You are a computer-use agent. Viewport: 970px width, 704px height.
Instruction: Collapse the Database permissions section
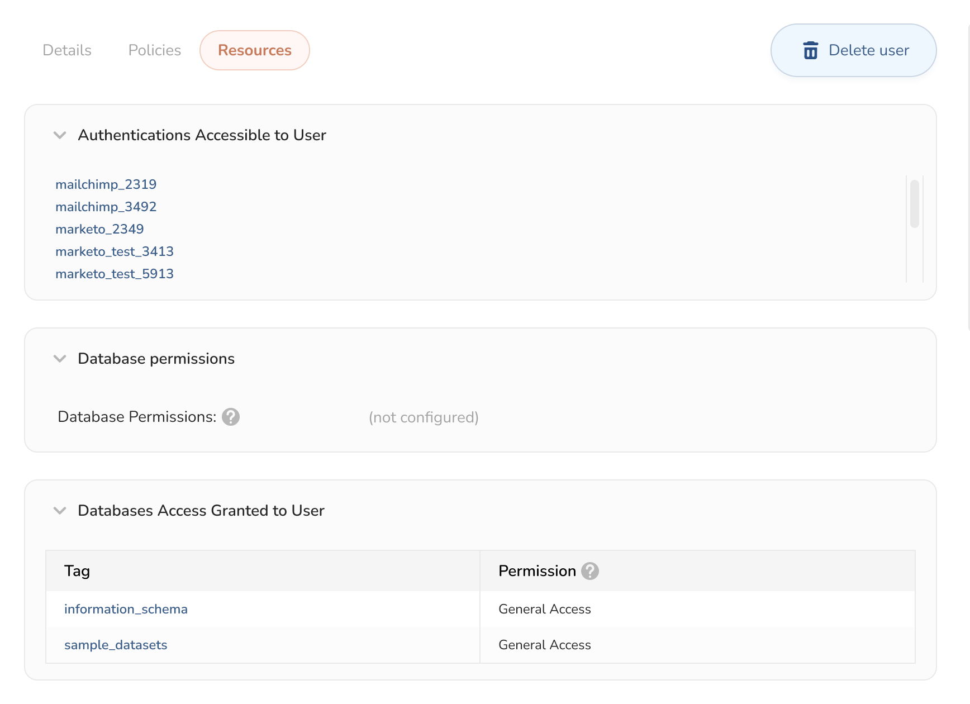tap(60, 359)
